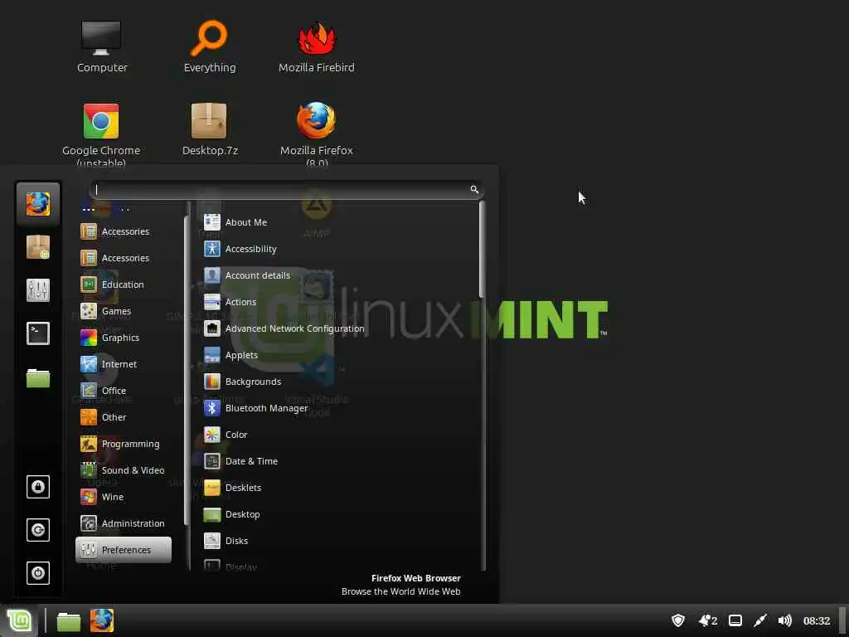The width and height of the screenshot is (849, 637).
Task: Launch Terminal from the favorites sidebar
Action: (x=38, y=333)
